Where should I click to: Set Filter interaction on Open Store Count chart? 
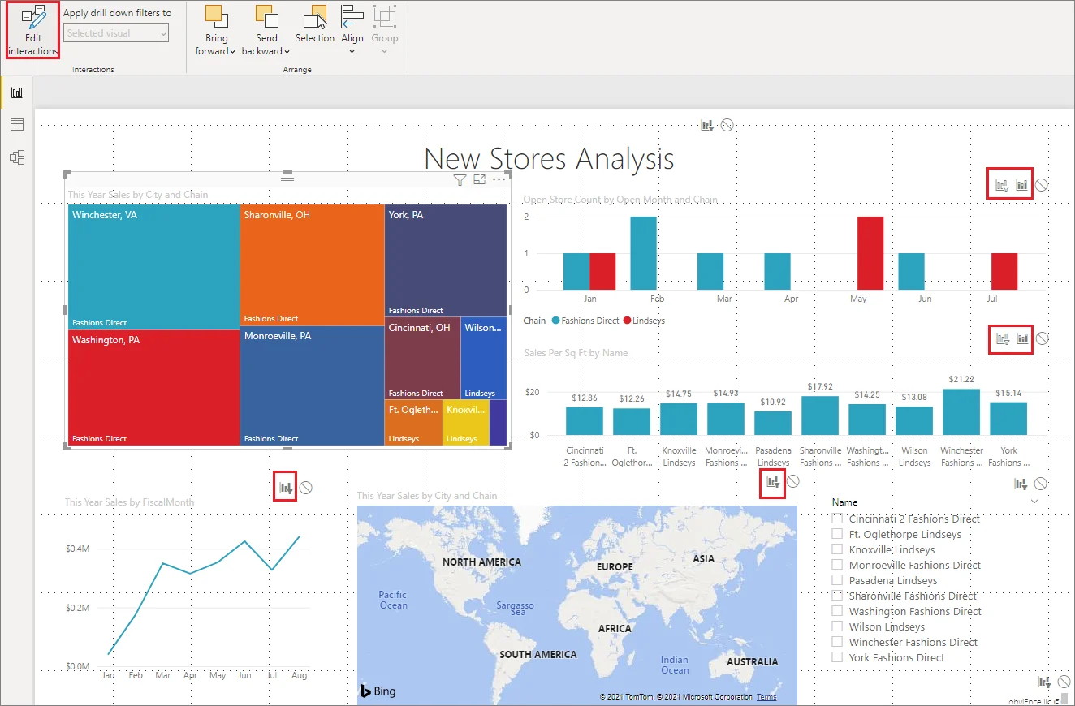pyautogui.click(x=1002, y=185)
